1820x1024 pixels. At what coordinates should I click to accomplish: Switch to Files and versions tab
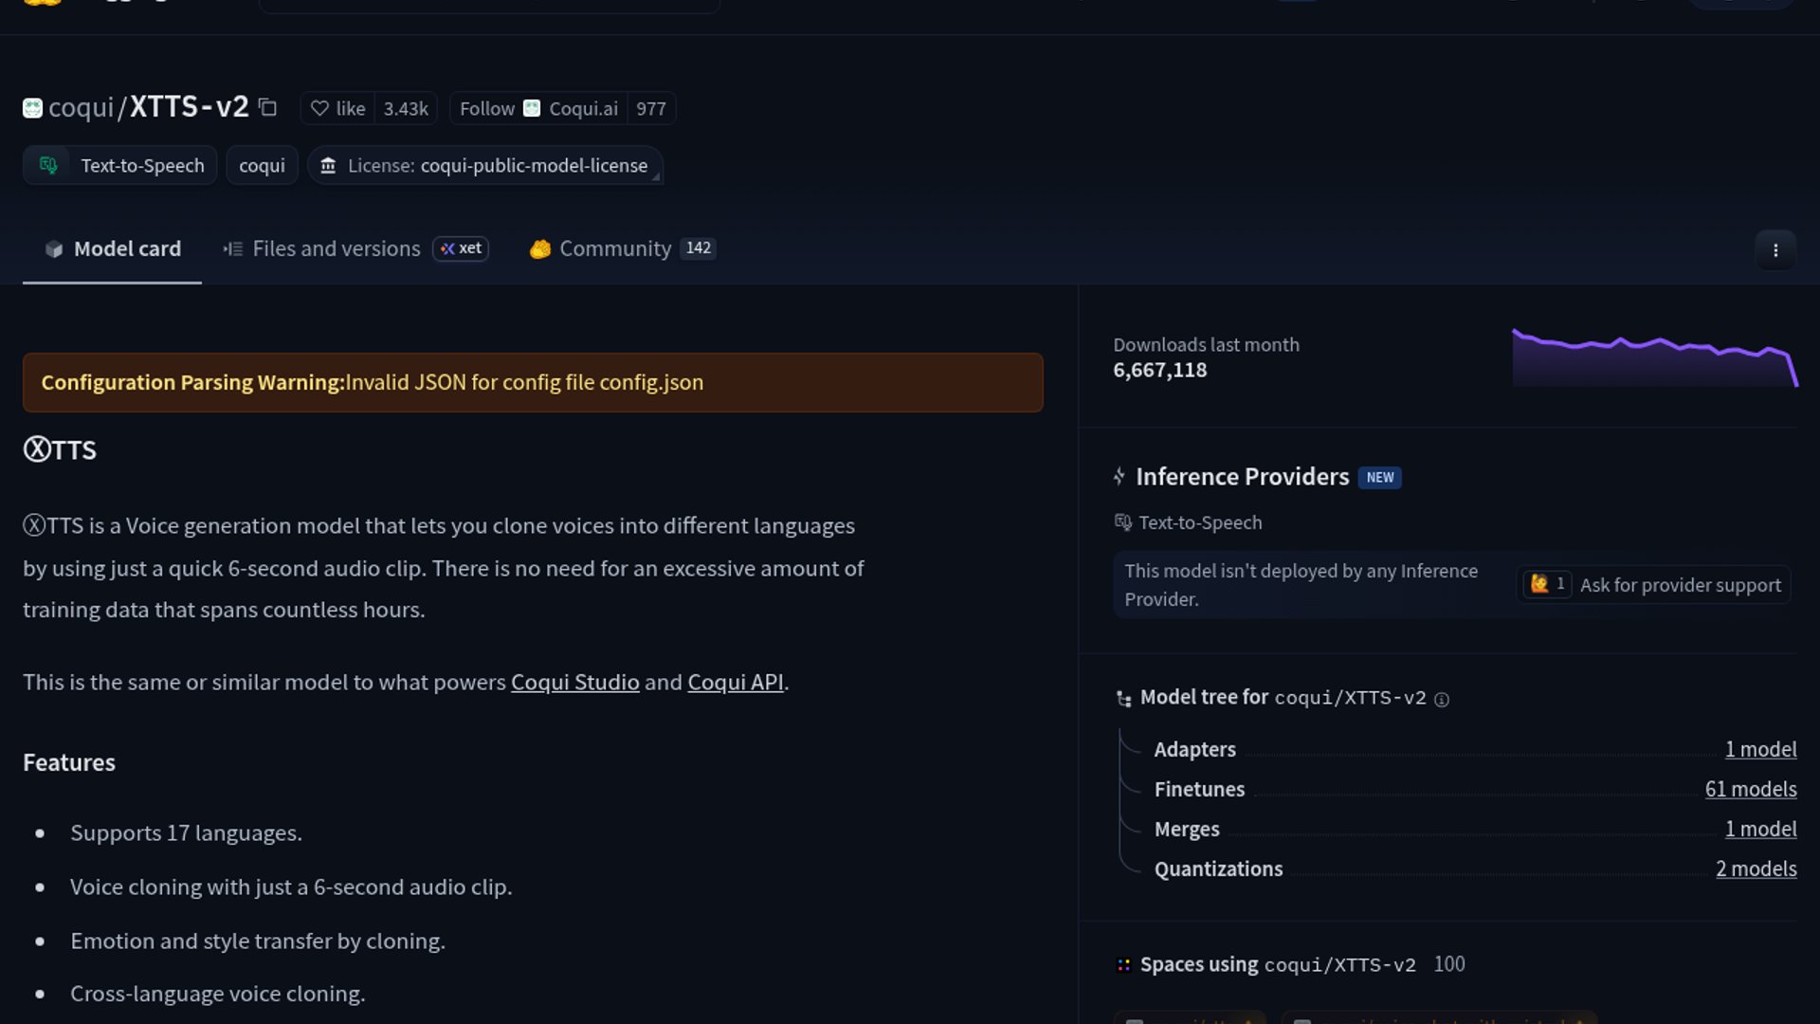(336, 248)
